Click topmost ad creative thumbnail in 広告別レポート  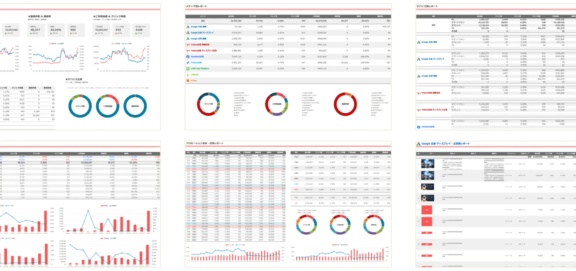tap(427, 164)
